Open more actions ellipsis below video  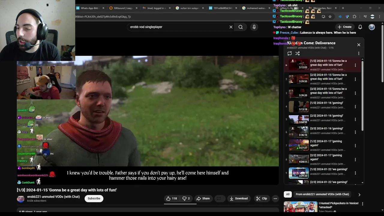point(275,198)
